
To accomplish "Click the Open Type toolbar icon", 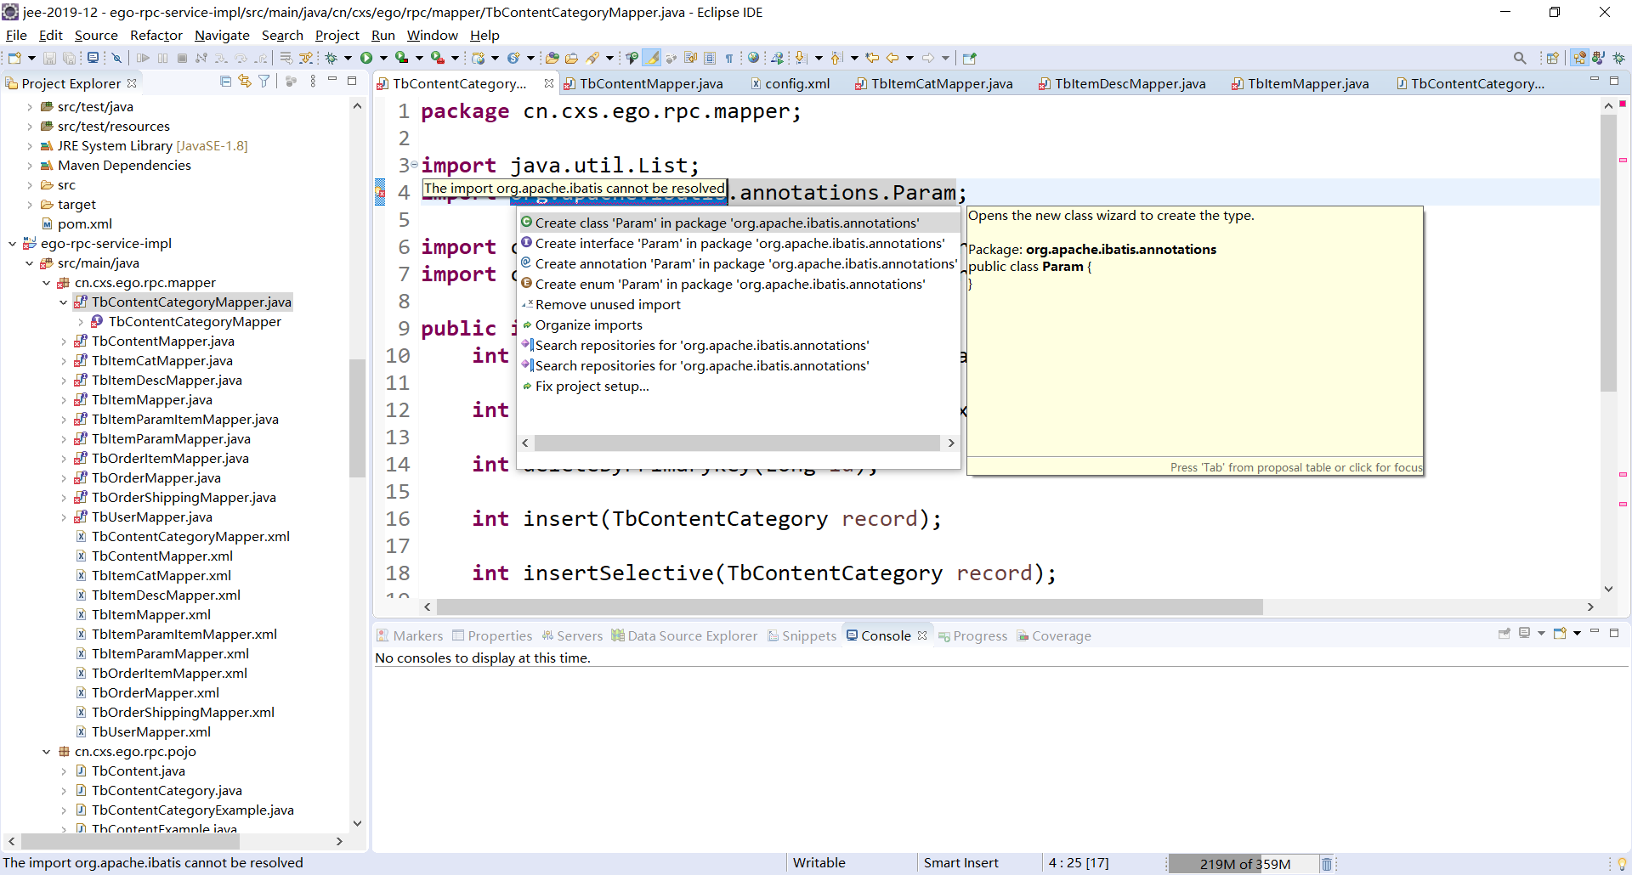I will click(x=552, y=58).
